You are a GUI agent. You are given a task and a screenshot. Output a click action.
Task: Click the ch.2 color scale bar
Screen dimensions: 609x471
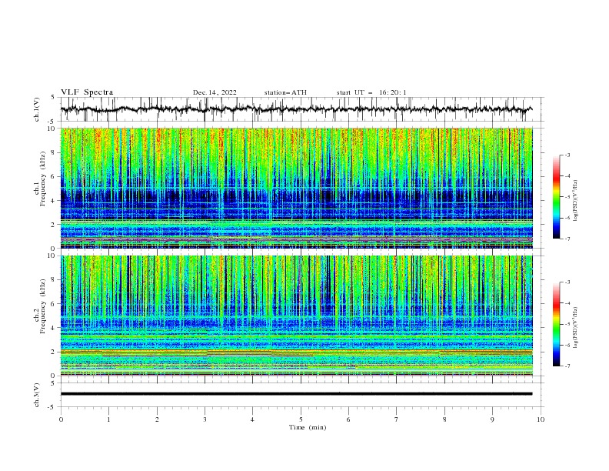pyautogui.click(x=557, y=324)
